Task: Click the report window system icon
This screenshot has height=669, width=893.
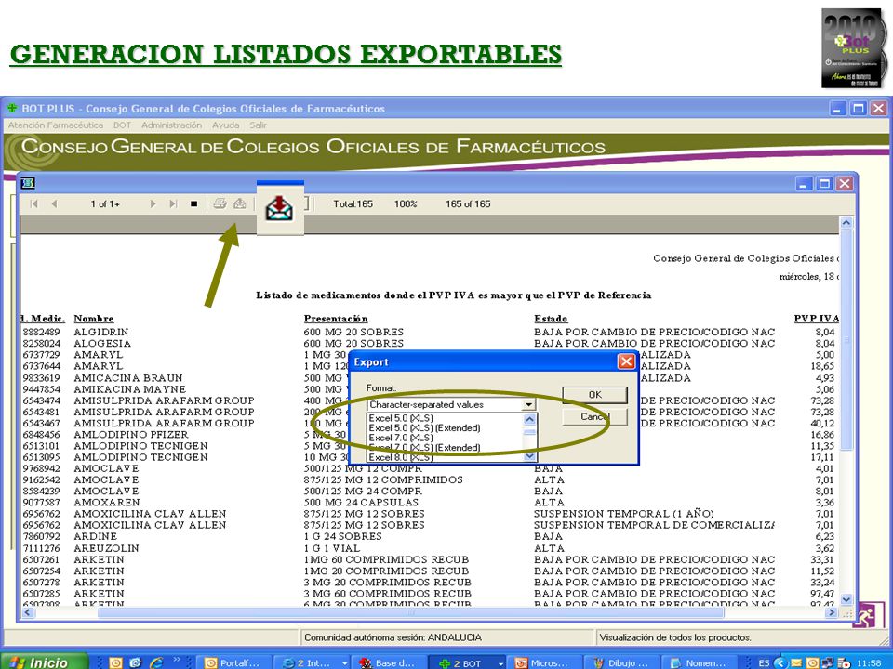Action: (27, 183)
